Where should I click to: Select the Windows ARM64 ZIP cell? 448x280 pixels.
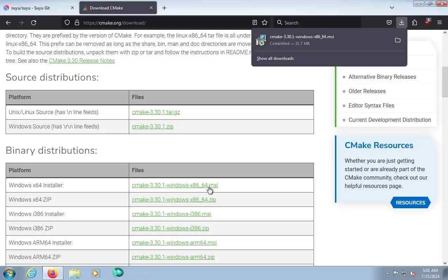tap(67, 257)
